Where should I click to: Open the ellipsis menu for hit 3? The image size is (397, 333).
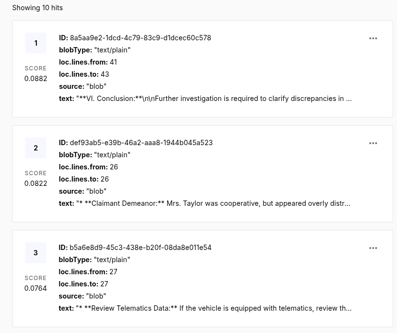[373, 248]
